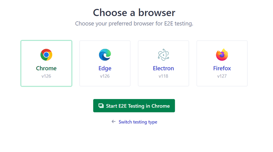Click the 'Choose a browser' heading

tap(134, 13)
